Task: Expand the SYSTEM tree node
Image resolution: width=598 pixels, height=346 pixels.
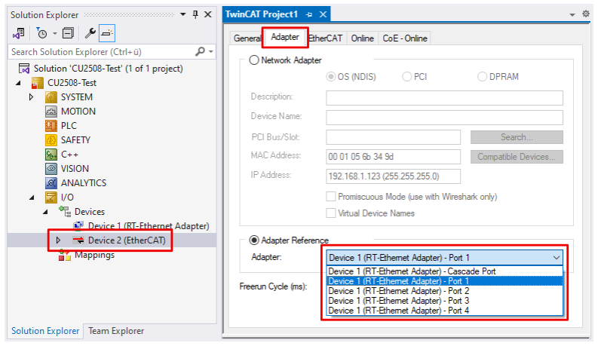Action: point(31,97)
